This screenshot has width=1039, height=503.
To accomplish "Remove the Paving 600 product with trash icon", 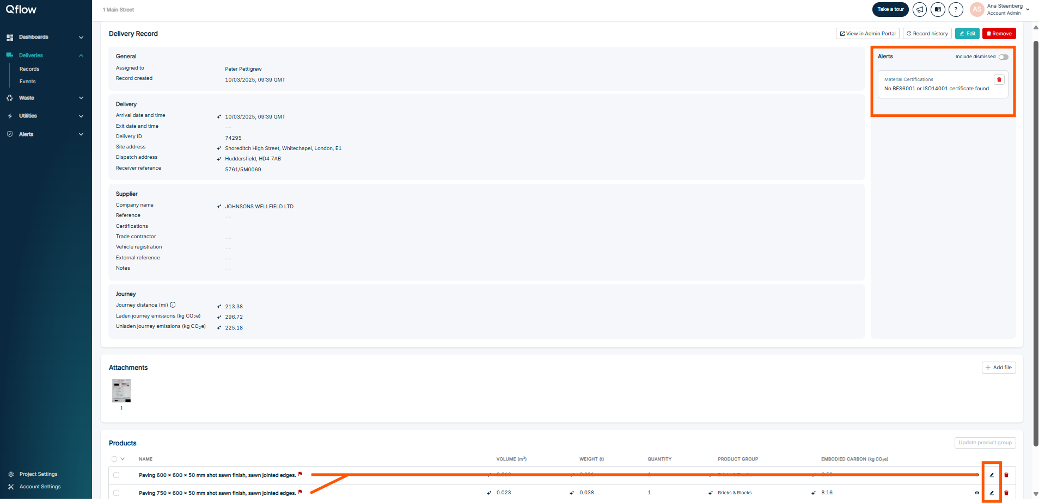I will (x=1006, y=475).
